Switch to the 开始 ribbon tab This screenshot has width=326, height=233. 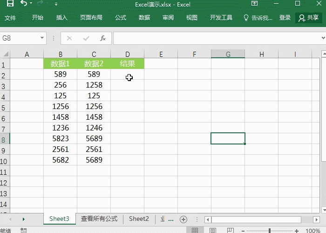38,18
